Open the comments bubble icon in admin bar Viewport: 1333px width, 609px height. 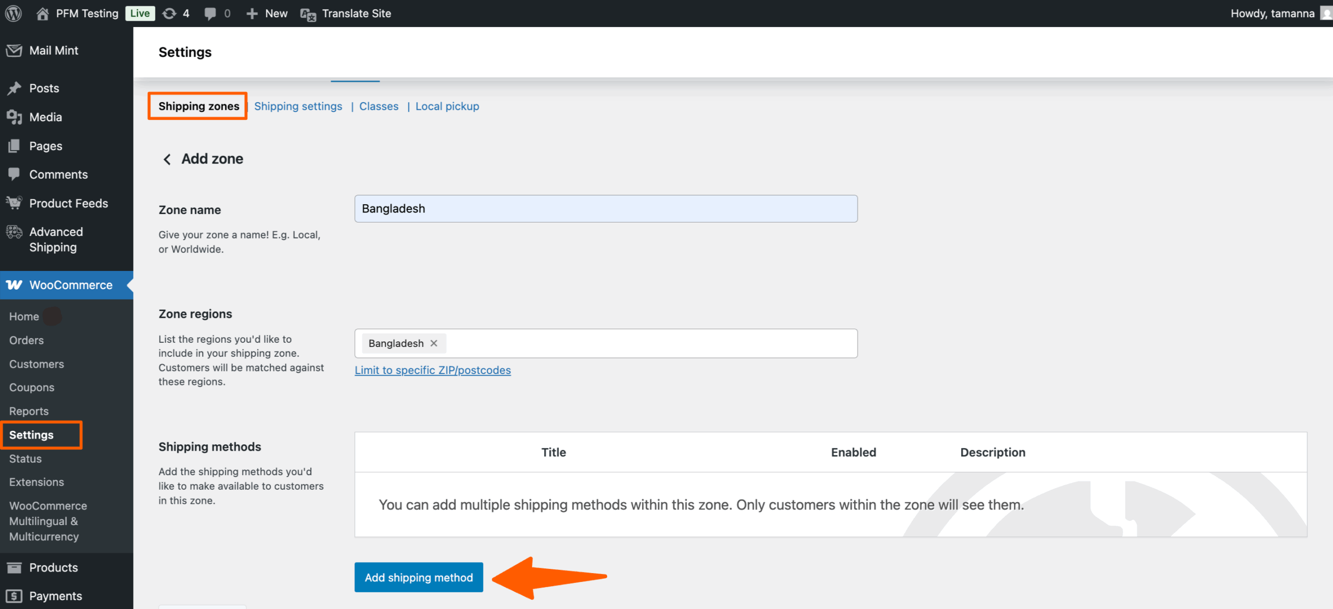tap(210, 14)
